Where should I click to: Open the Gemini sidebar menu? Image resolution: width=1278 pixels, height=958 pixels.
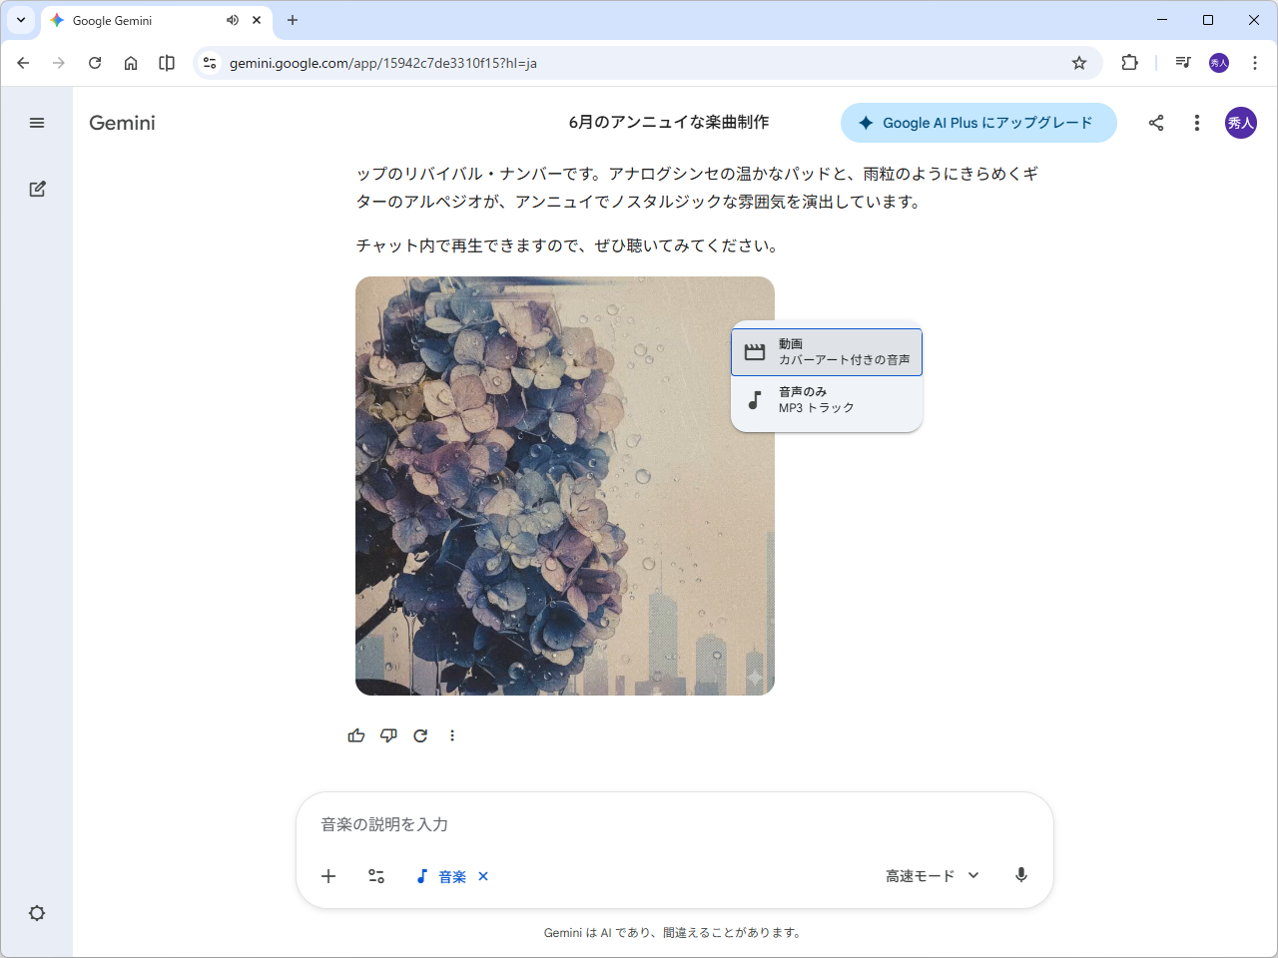click(x=37, y=123)
